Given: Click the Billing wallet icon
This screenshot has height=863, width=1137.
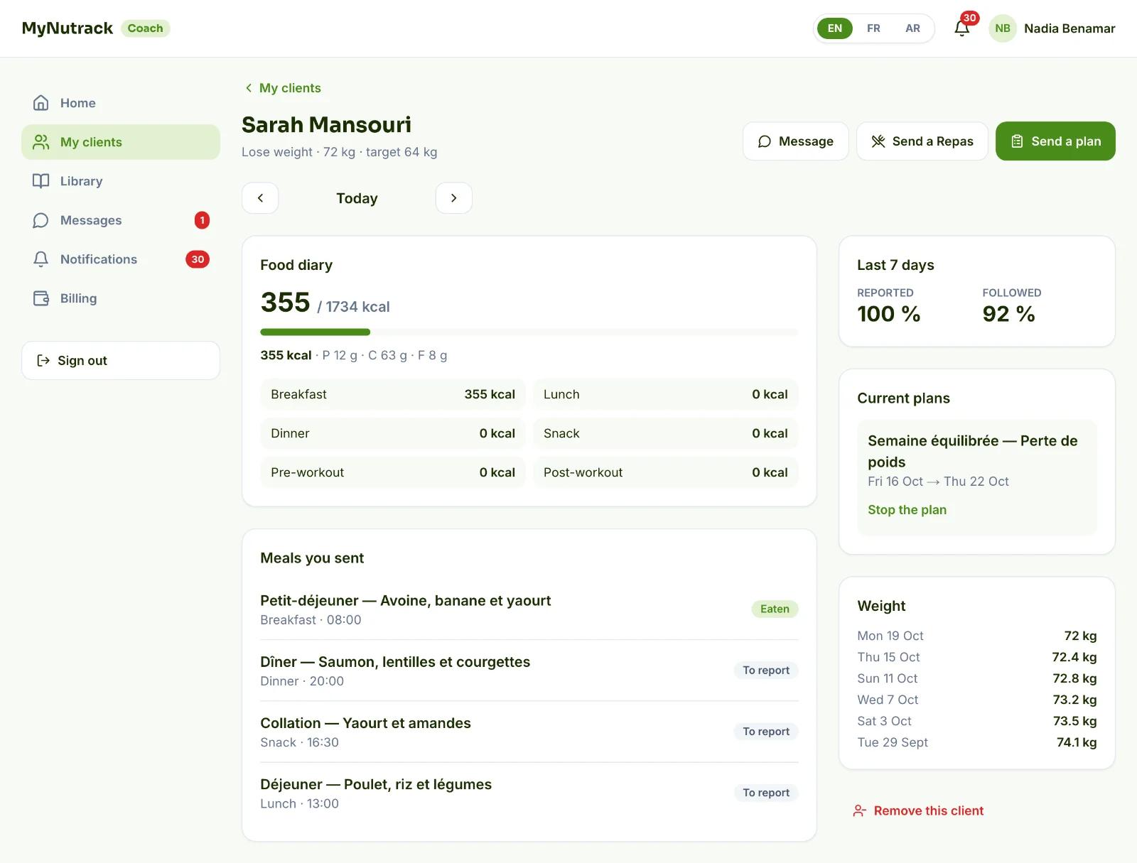Looking at the screenshot, I should coord(41,298).
